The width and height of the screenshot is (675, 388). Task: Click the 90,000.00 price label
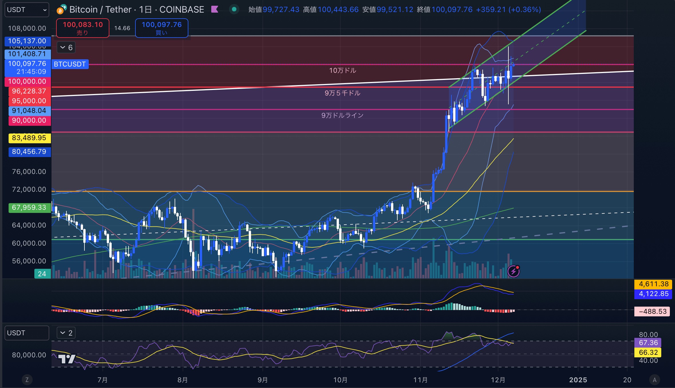coord(29,121)
